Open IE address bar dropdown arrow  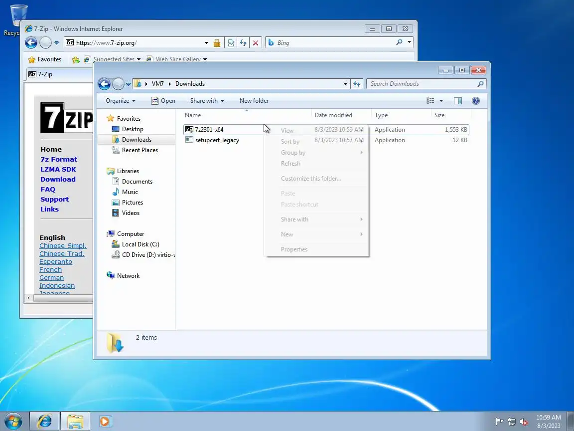point(206,43)
